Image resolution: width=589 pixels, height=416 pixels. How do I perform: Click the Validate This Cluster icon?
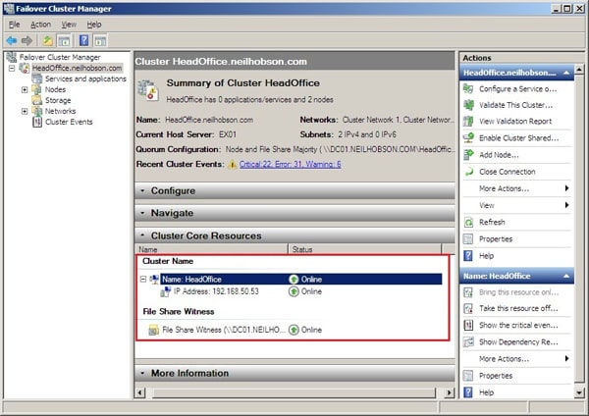click(x=468, y=105)
